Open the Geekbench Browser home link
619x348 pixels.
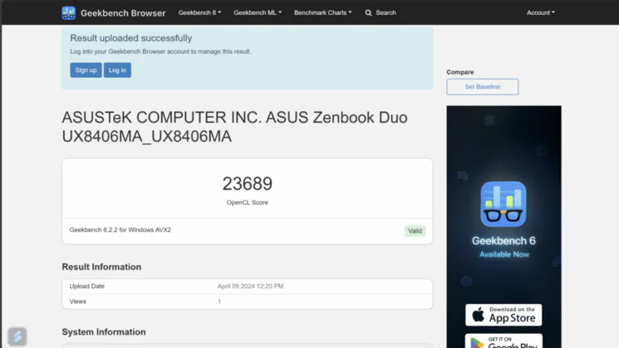coord(123,13)
